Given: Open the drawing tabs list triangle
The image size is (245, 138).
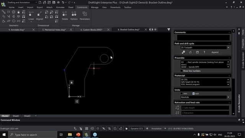Looking at the screenshot, I should [168, 30].
